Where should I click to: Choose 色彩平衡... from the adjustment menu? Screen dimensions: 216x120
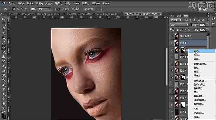[x=199, y=88]
